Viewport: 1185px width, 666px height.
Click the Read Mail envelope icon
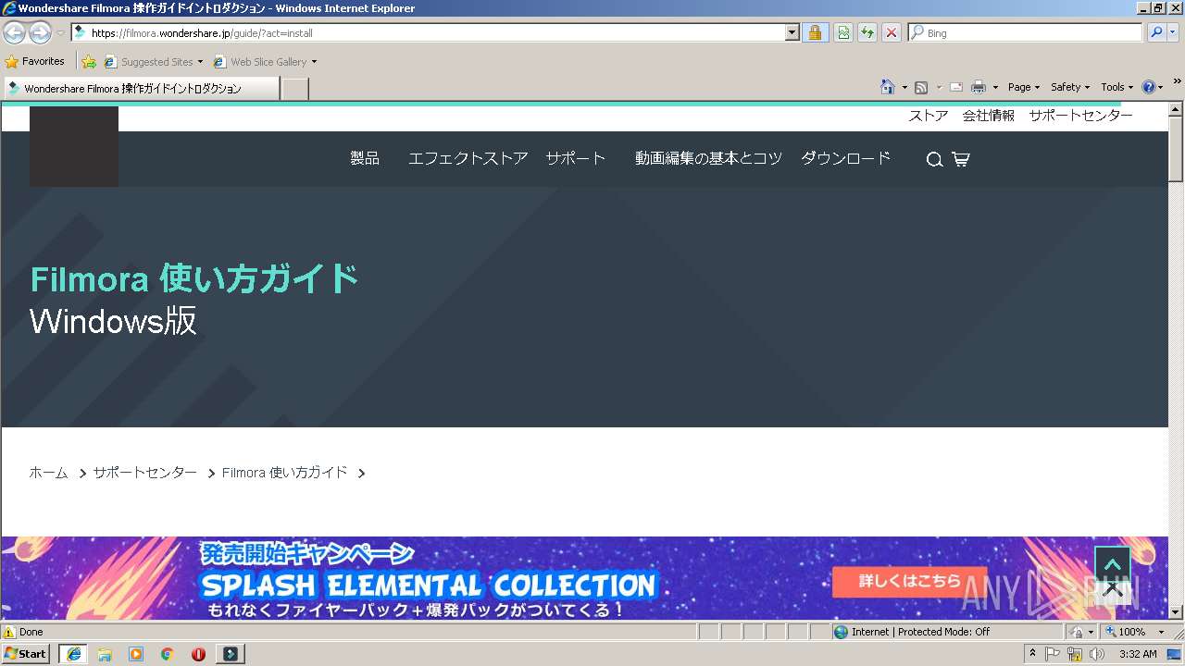point(956,87)
